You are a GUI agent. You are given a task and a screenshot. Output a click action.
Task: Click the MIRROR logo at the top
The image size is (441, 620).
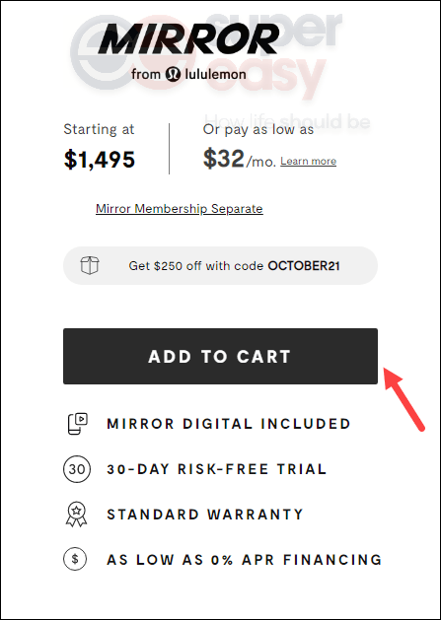[188, 39]
